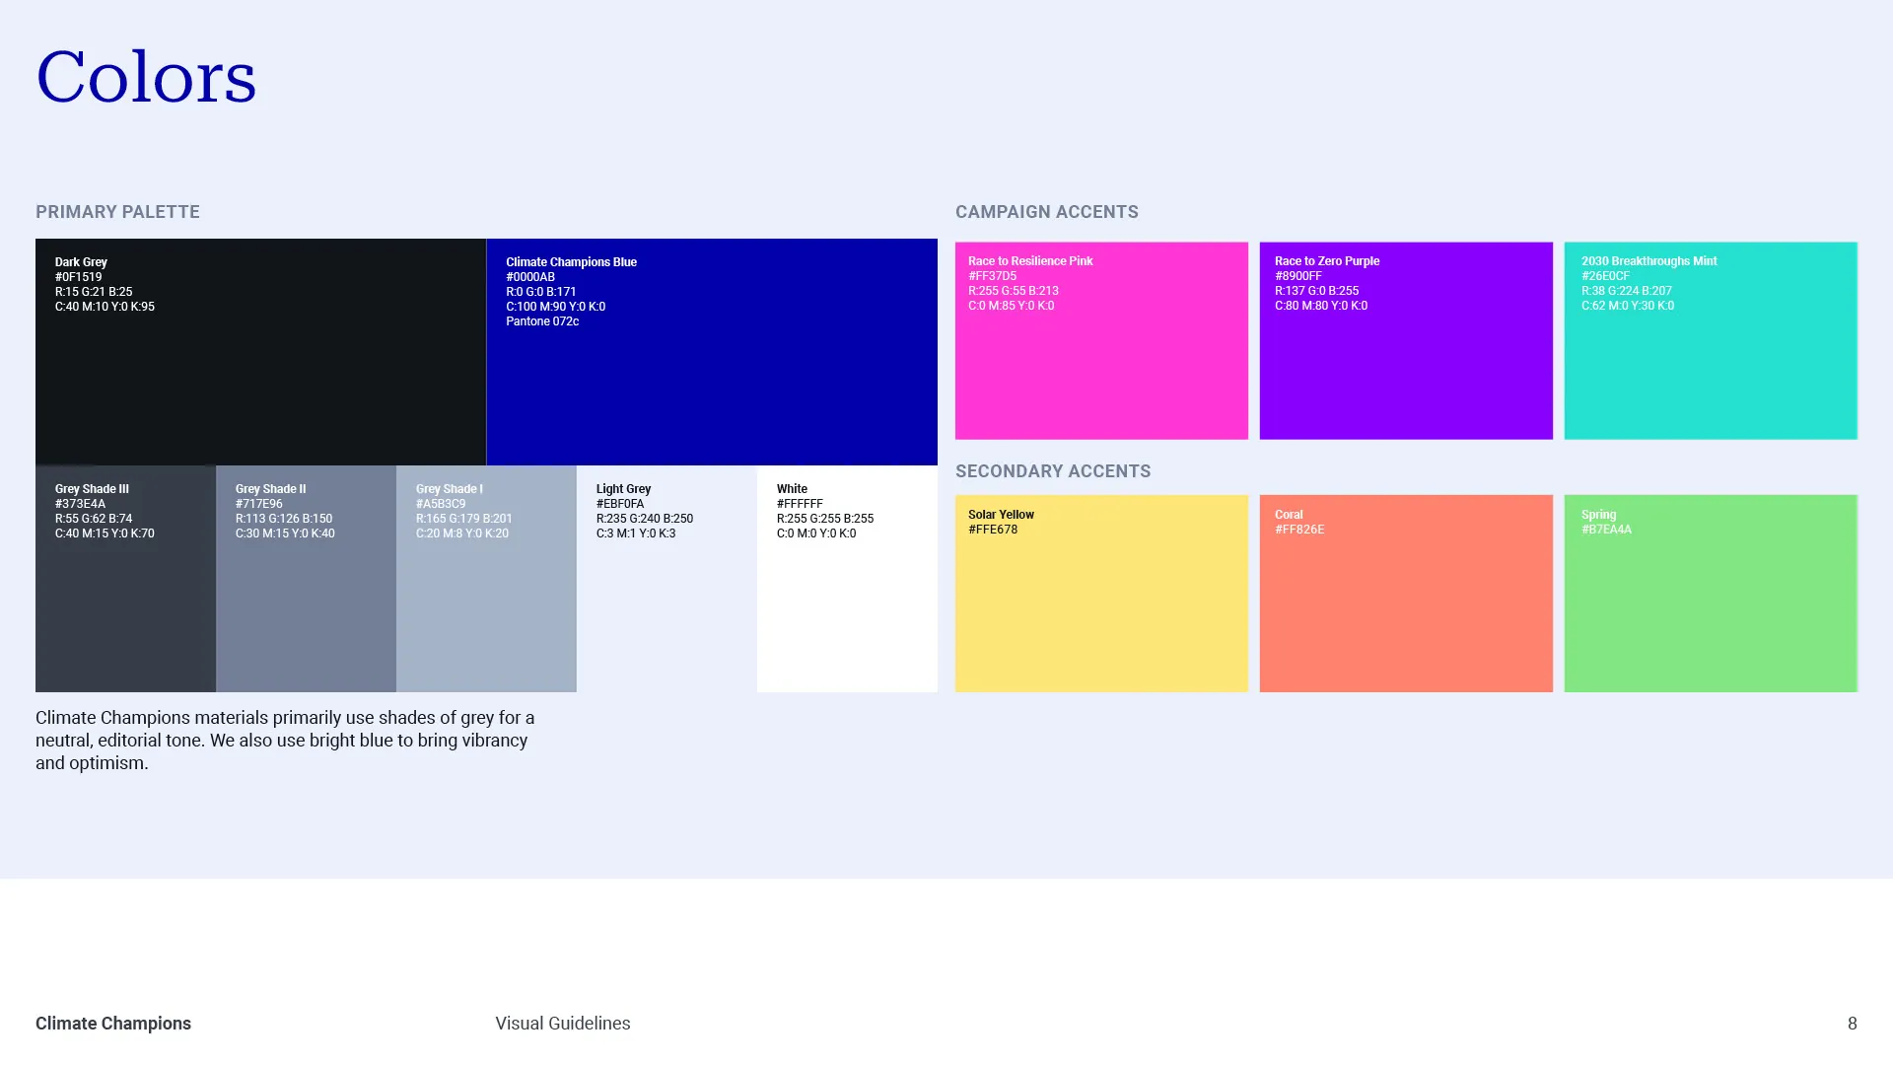Viewport: 1893px width, 1065px height.
Task: Select the text "R:15 G:21 B:25"
Action: (x=94, y=292)
